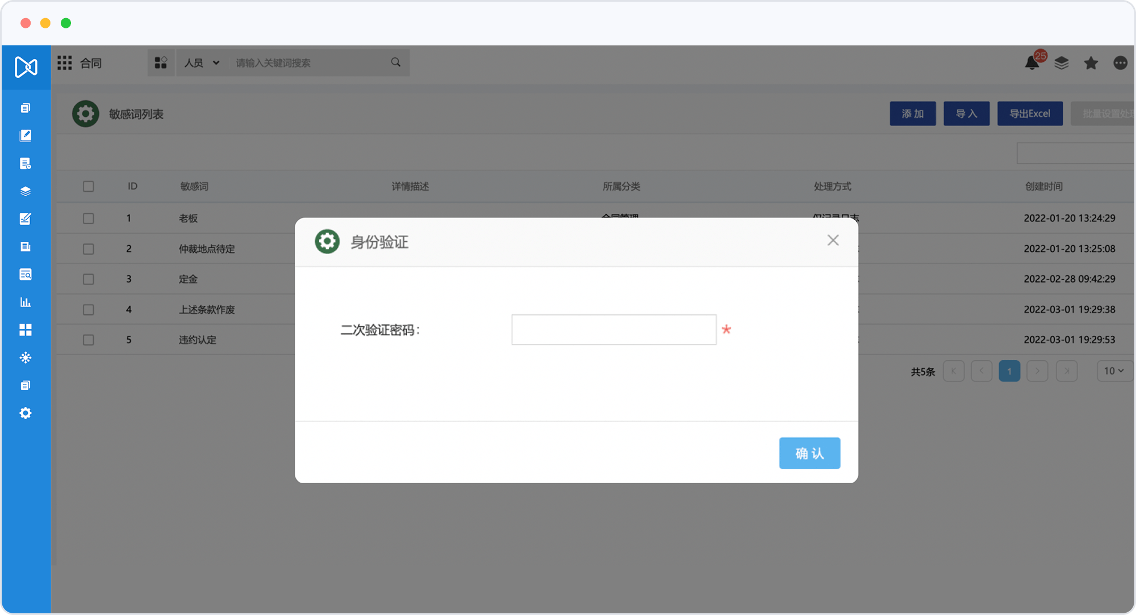Click the 合同 module title
Viewport: 1136px width, 615px height.
click(91, 63)
